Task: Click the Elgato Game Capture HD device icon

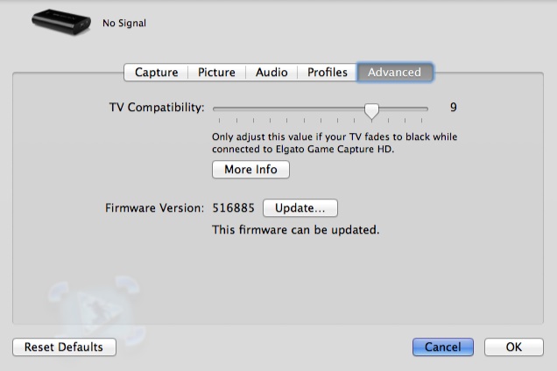Action: (x=61, y=22)
